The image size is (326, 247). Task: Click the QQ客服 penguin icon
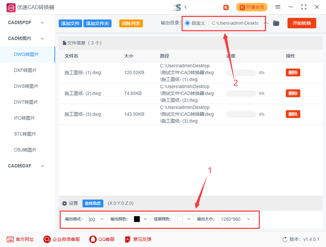click(x=93, y=239)
